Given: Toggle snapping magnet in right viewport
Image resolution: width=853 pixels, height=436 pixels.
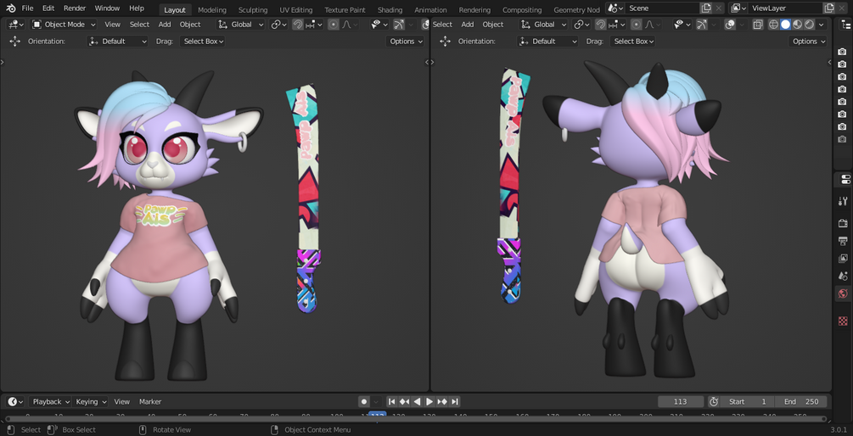Looking at the screenshot, I should (601, 25).
